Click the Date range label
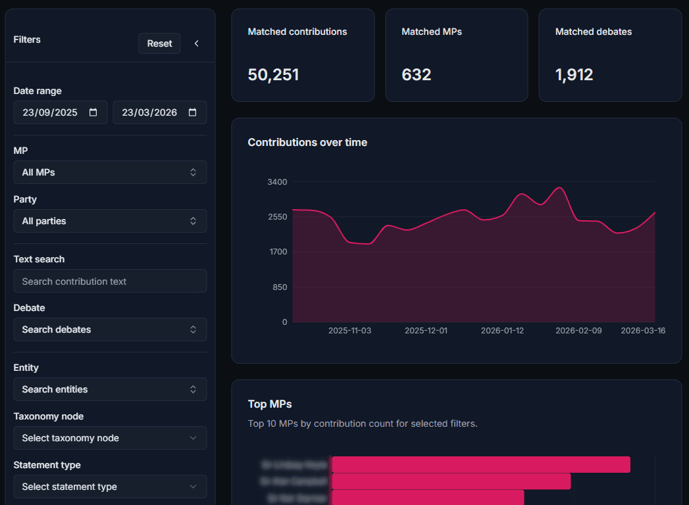The width and height of the screenshot is (689, 505). pos(38,91)
